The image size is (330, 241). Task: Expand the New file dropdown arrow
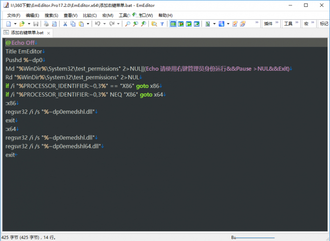tap(15, 24)
